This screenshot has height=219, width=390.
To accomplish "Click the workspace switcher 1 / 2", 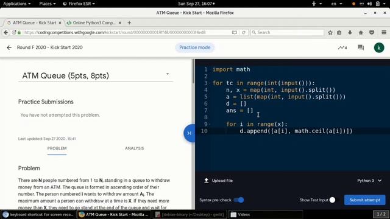I will [x=381, y=214].
